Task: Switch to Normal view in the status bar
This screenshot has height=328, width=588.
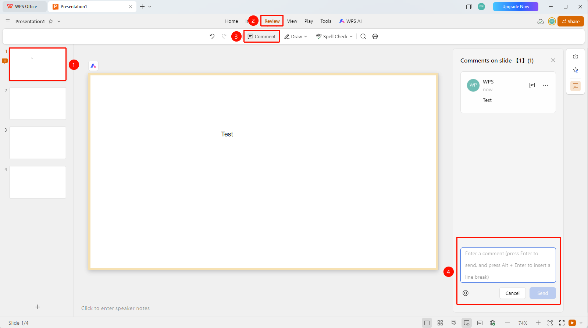Action: pos(427,323)
